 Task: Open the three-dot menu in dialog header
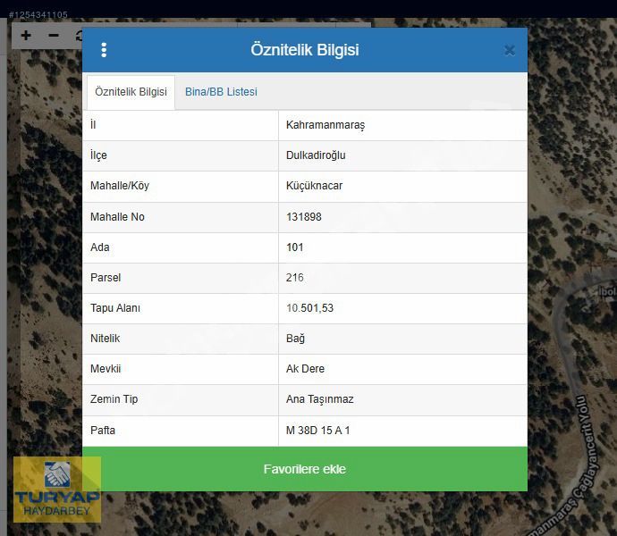pyautogui.click(x=104, y=50)
